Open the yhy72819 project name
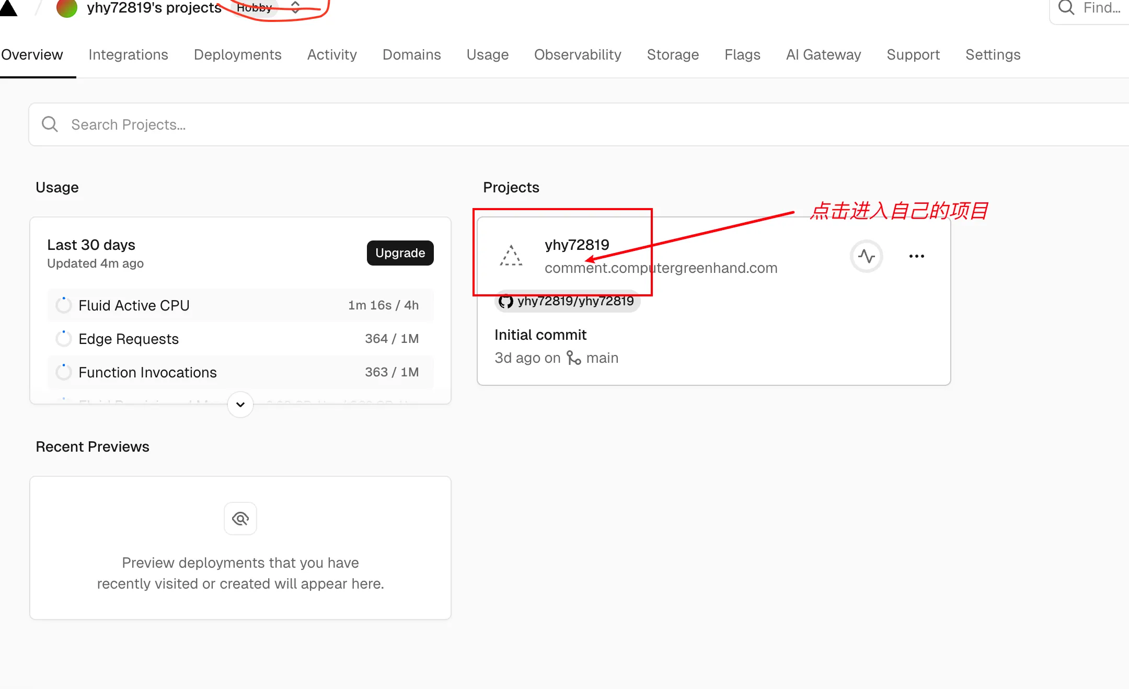 point(577,245)
